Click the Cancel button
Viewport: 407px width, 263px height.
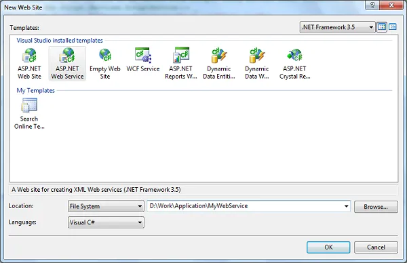(376, 247)
